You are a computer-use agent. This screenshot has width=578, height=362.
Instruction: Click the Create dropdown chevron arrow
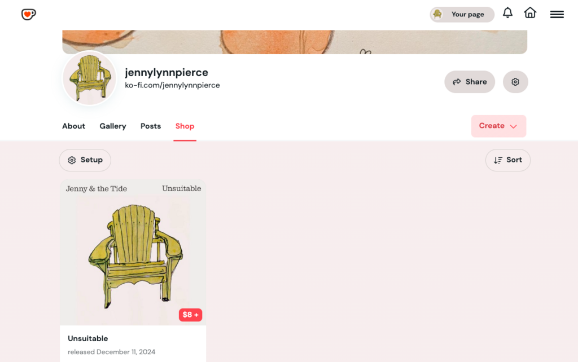coord(514,126)
